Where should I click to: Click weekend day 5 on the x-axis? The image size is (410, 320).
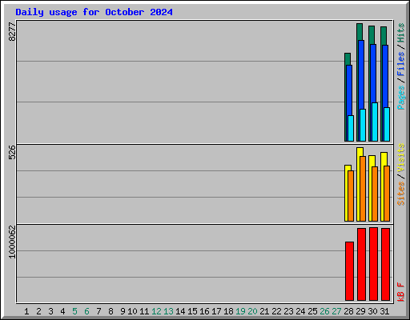click(74, 311)
